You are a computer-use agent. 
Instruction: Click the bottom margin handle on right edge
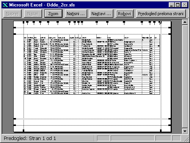pos(170,119)
